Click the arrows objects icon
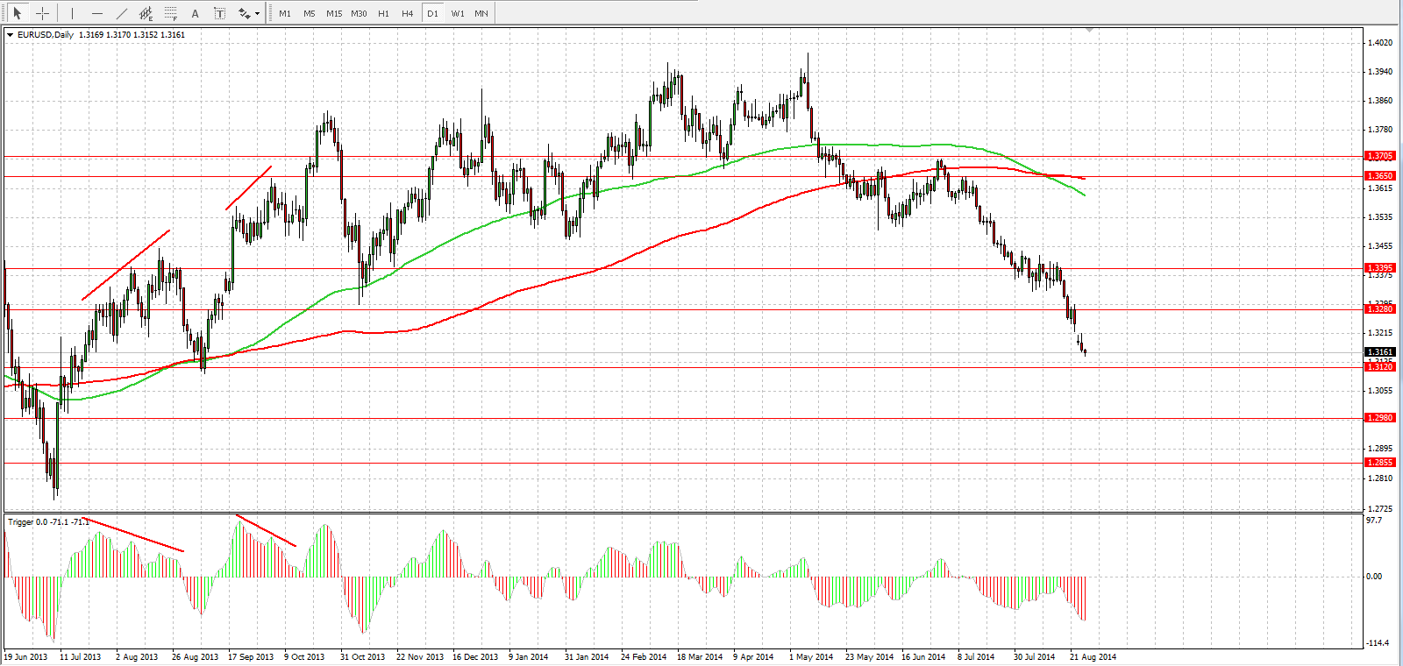 click(244, 13)
